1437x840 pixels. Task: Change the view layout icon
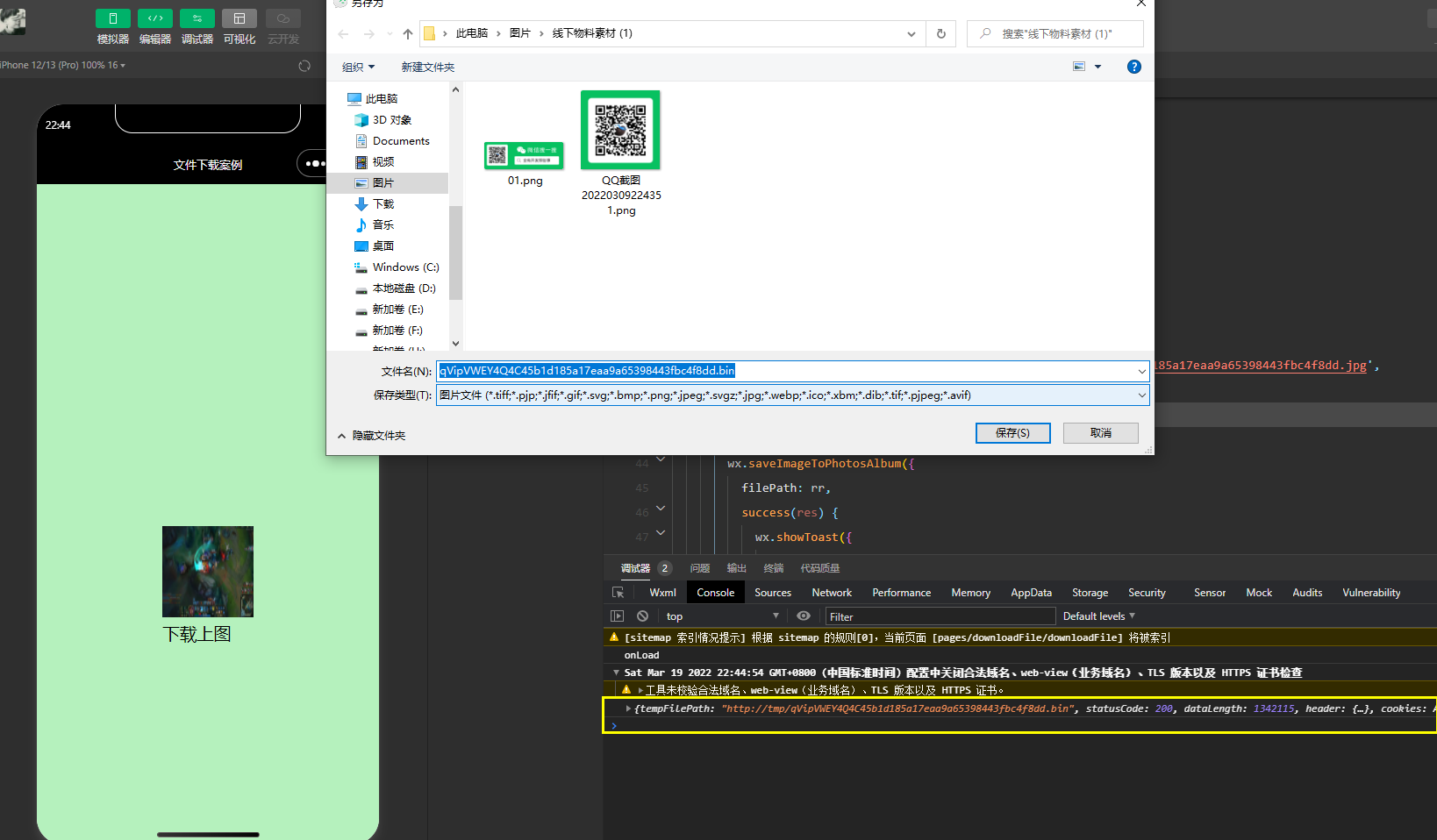(1079, 67)
